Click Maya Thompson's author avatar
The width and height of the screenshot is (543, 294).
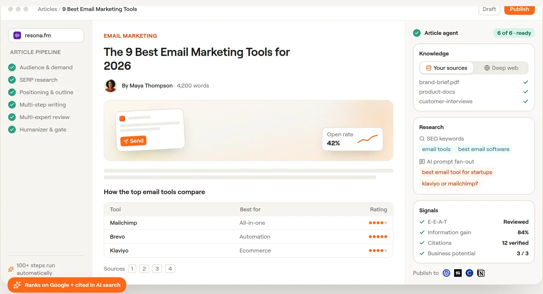pyautogui.click(x=110, y=86)
